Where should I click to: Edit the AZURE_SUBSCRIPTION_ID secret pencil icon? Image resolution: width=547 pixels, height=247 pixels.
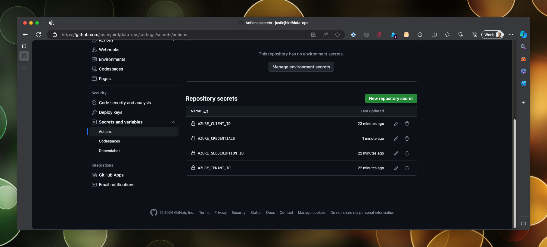[396, 153]
